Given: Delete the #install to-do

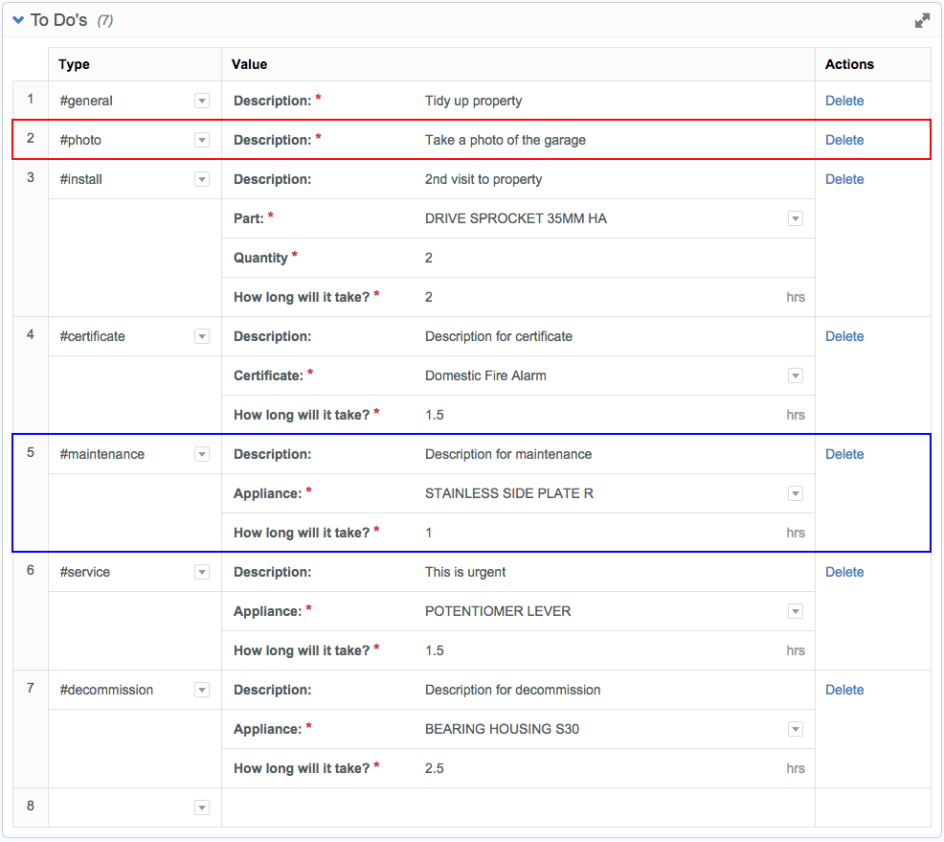Looking at the screenshot, I should (844, 179).
